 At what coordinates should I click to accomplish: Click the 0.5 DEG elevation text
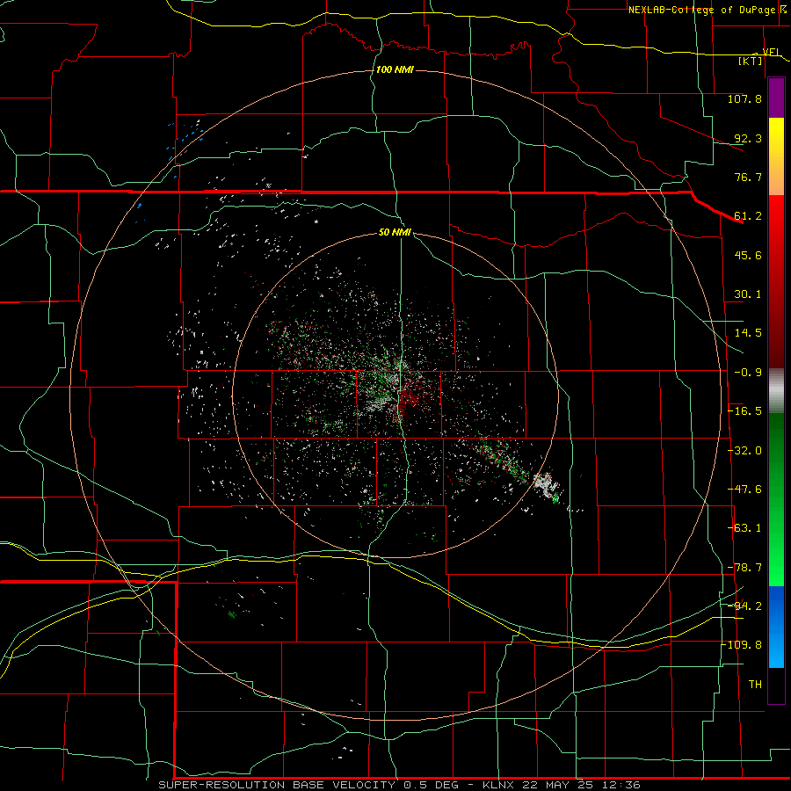[x=431, y=785]
